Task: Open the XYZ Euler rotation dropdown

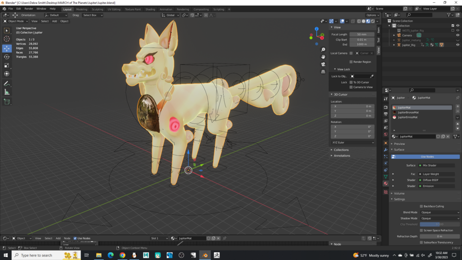Action: [x=353, y=143]
